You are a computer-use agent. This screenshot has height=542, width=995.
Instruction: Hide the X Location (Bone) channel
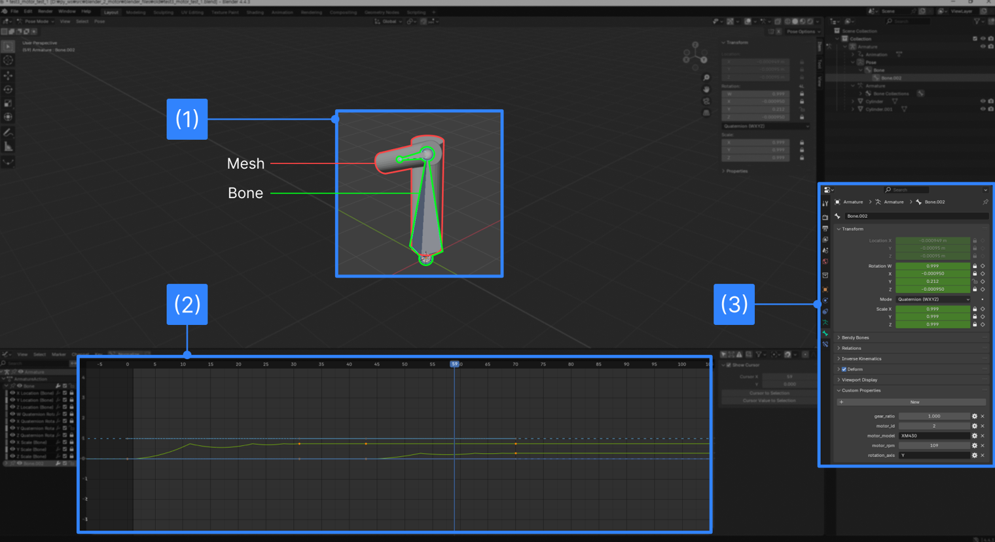12,393
